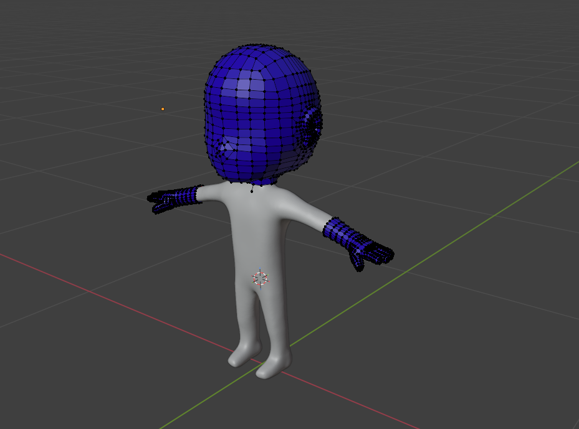Click the green axis tick on the 3D cursor
Image resolution: width=579 pixels, height=429 pixels.
click(268, 275)
